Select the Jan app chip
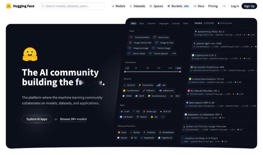 (154, 117)
